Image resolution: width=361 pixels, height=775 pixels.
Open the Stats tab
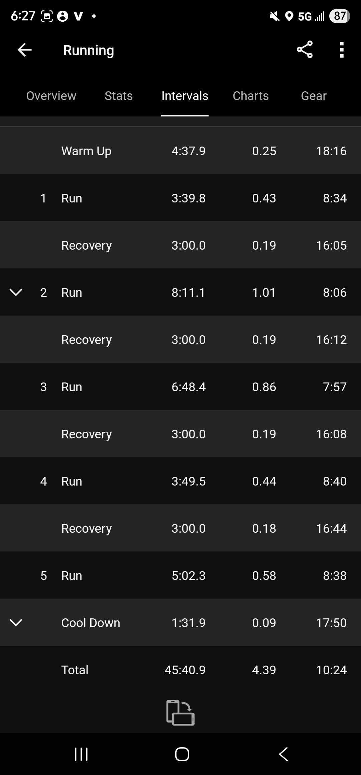click(x=119, y=96)
